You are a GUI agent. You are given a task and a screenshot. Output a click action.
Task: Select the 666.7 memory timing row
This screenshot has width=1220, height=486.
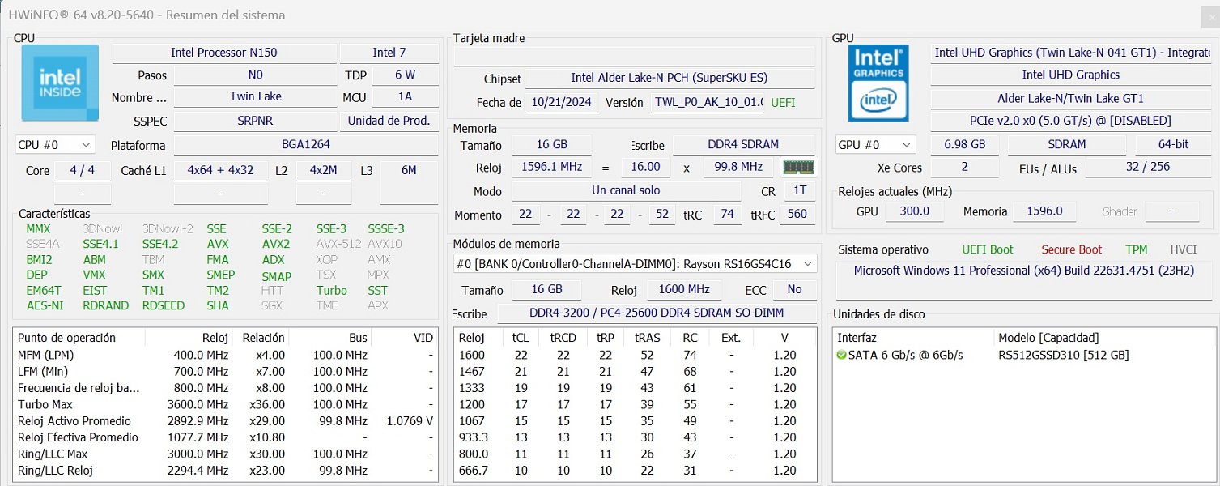click(x=635, y=471)
